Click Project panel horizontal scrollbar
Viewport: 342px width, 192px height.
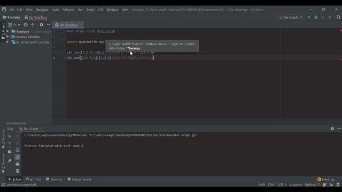(x=17, y=123)
